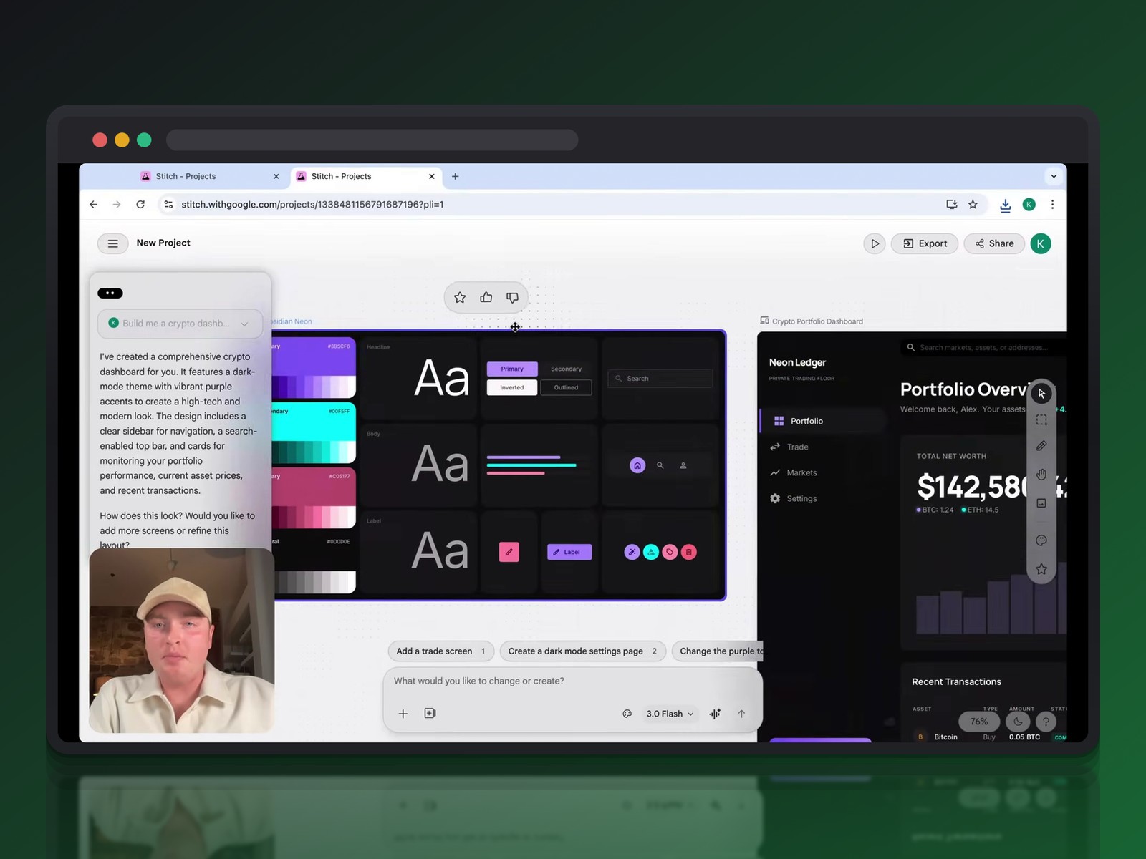
Task: Choose the 'Add a trade screen' suggestion
Action: [440, 651]
